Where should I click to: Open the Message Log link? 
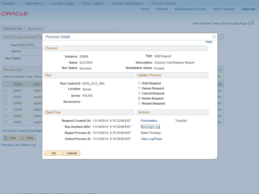pos(150,127)
